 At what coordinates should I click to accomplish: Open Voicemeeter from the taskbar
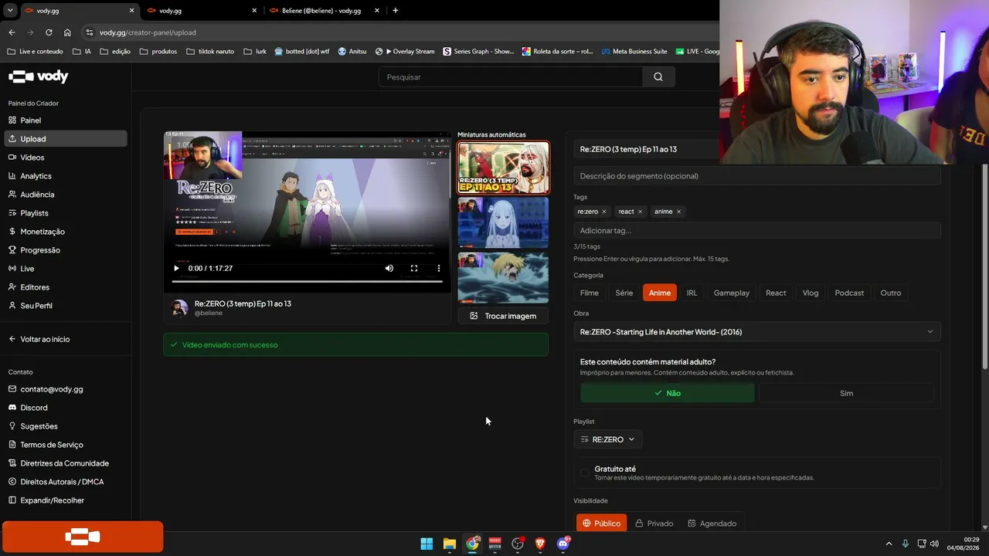click(495, 544)
